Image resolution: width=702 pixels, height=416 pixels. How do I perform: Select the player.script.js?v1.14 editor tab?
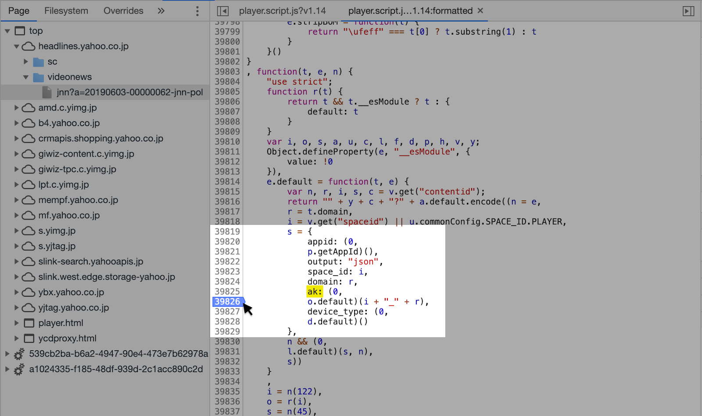click(283, 11)
